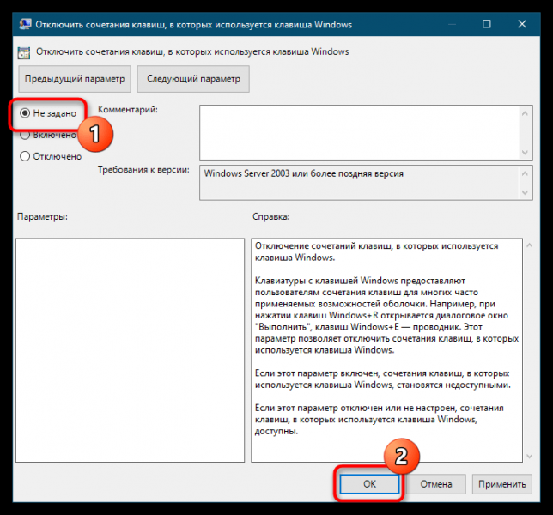Click the help panel scroll up arrow

[x=529, y=245]
